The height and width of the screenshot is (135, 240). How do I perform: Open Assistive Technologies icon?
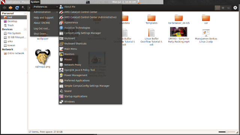point(61,28)
